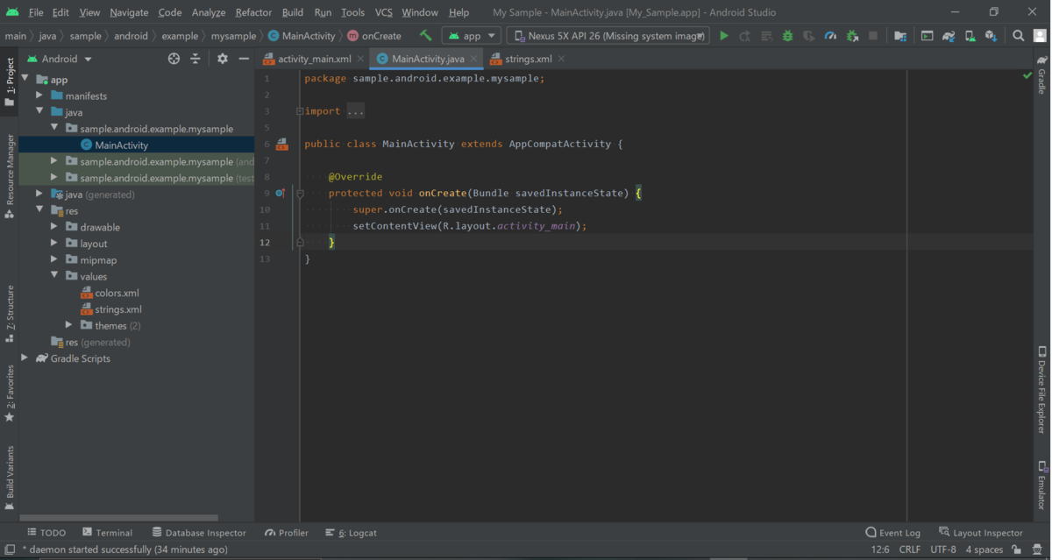This screenshot has height=560, width=1052.
Task: Open the TODO tool window
Action: (46, 532)
